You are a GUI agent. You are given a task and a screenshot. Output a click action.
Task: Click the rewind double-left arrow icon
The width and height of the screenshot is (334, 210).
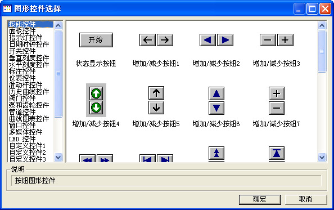(x=87, y=159)
